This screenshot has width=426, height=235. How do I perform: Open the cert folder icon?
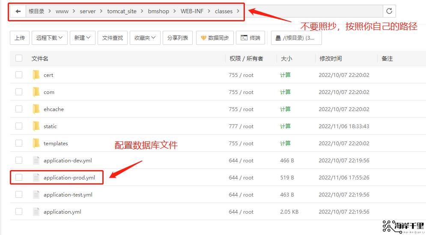pos(36,75)
